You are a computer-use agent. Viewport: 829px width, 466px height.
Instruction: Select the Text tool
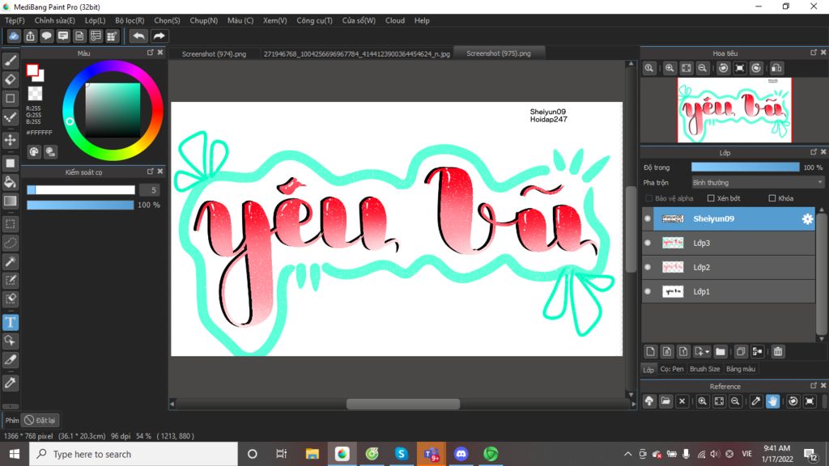pyautogui.click(x=10, y=322)
